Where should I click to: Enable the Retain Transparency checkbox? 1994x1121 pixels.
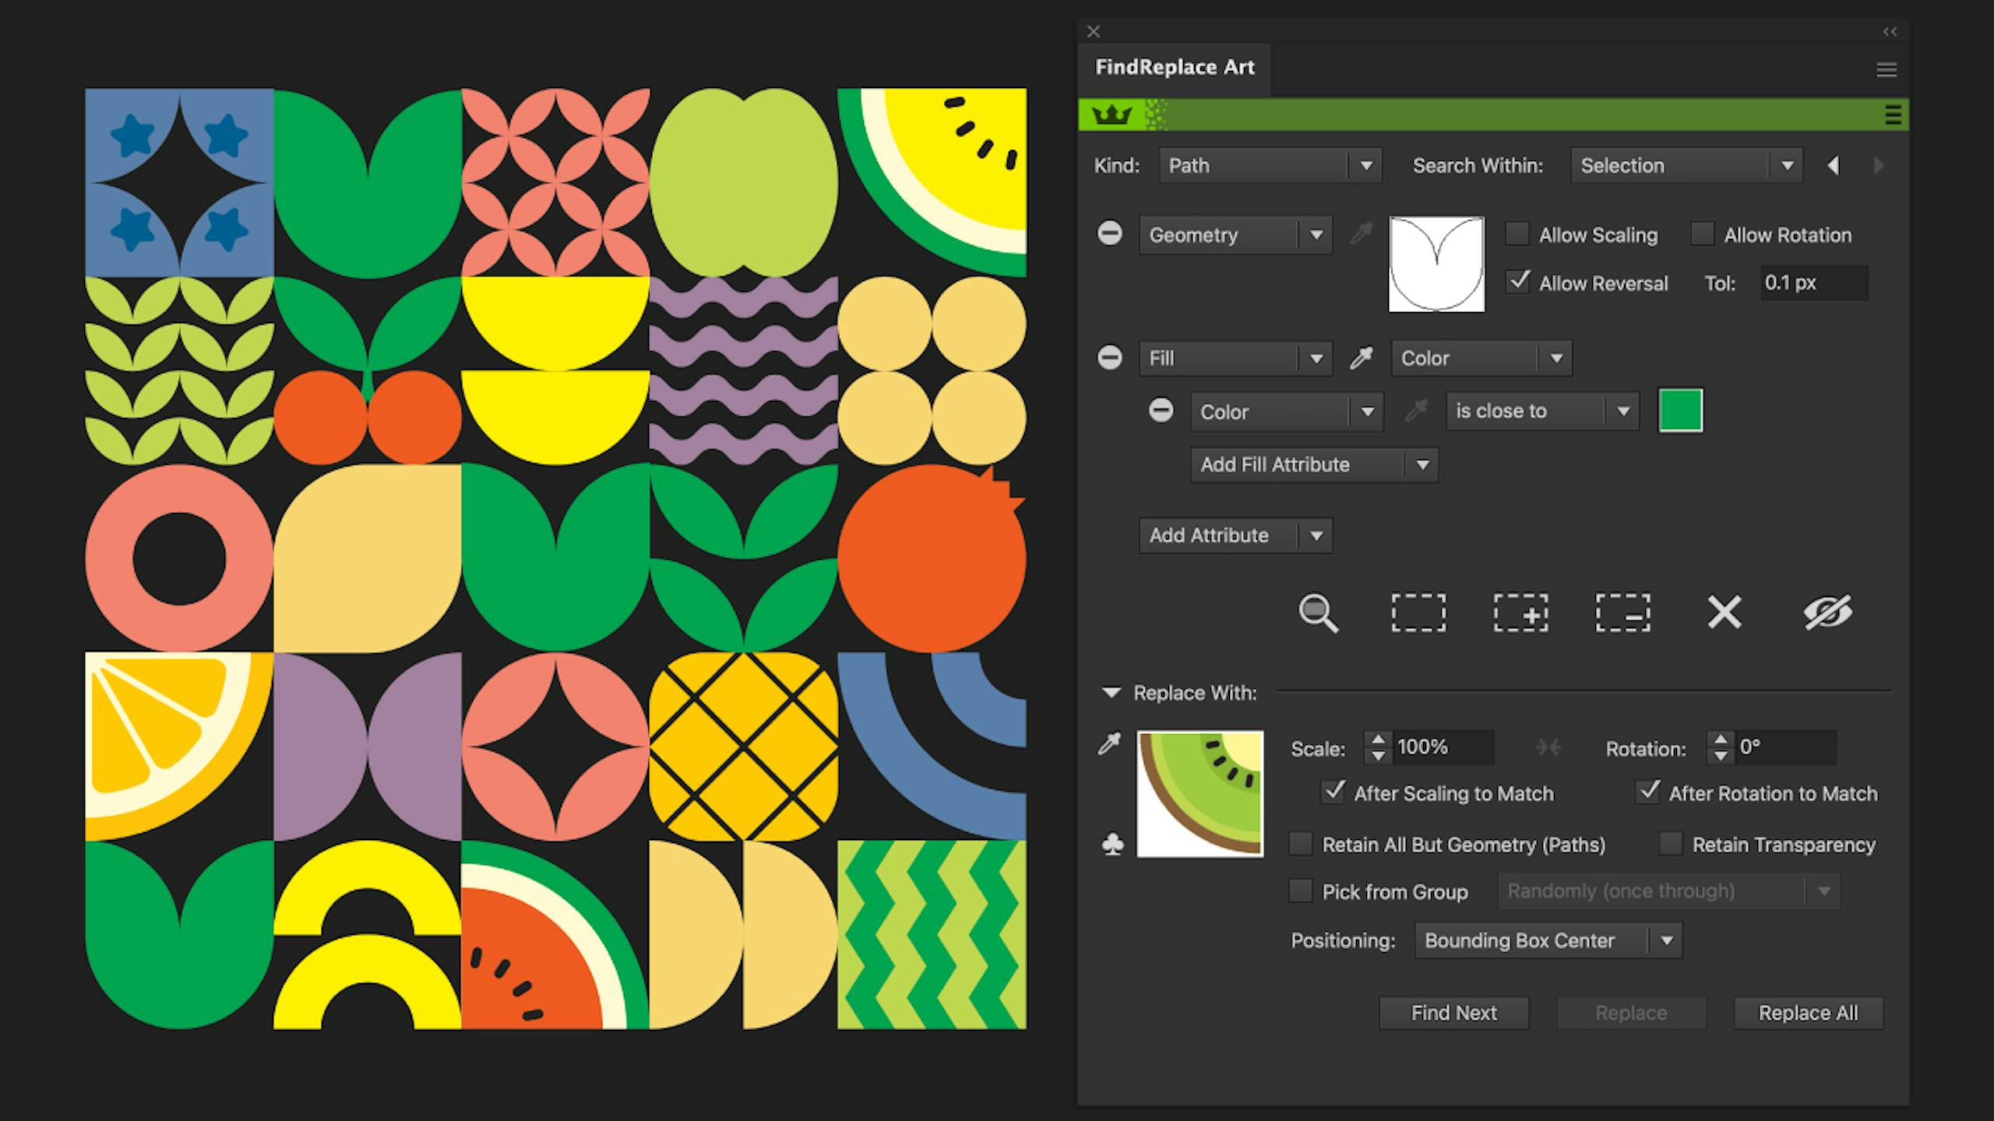[x=1671, y=844]
